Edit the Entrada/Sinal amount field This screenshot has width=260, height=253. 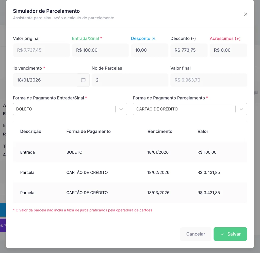point(100,50)
